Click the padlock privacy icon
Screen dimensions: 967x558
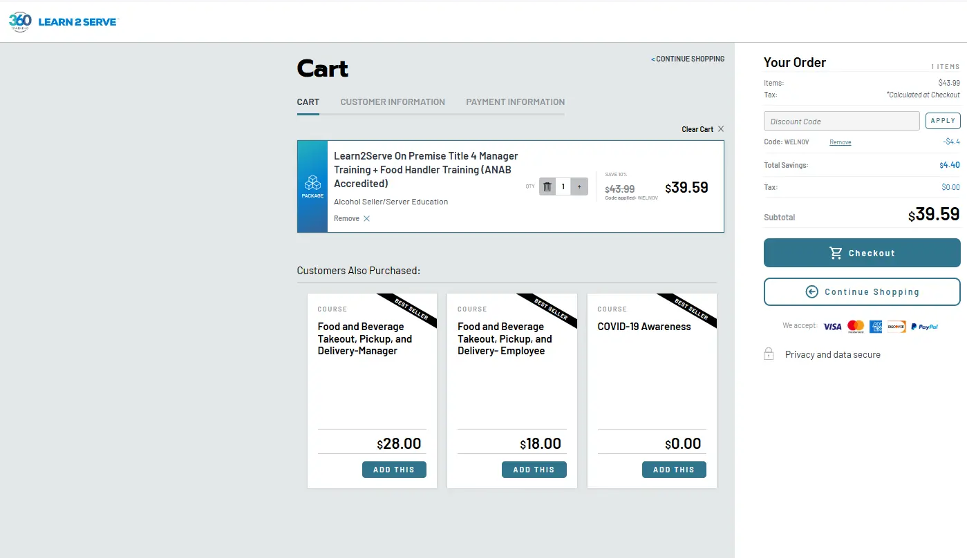coord(768,354)
